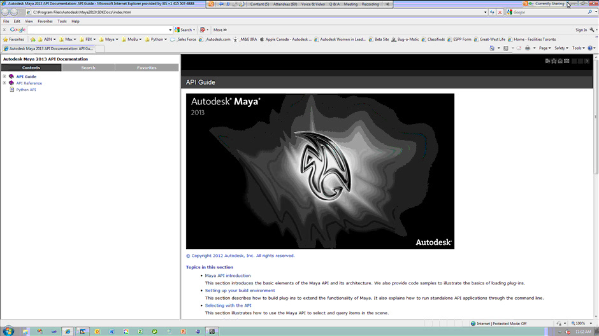Click the refresh icon beside address bar
Viewport: 599px width, 336px height.
coord(492,12)
